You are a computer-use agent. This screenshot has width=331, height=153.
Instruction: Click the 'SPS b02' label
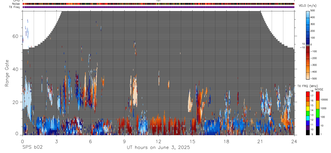[32, 147]
